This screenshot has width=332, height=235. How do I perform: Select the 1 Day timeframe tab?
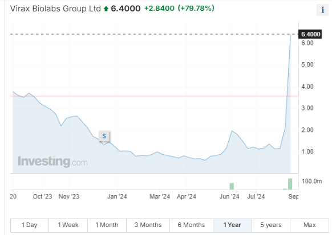(x=30, y=225)
